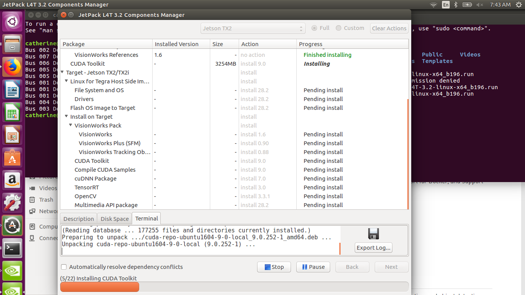Click the terminal log pane scrollbar
This screenshot has width=525, height=295.
340,249
